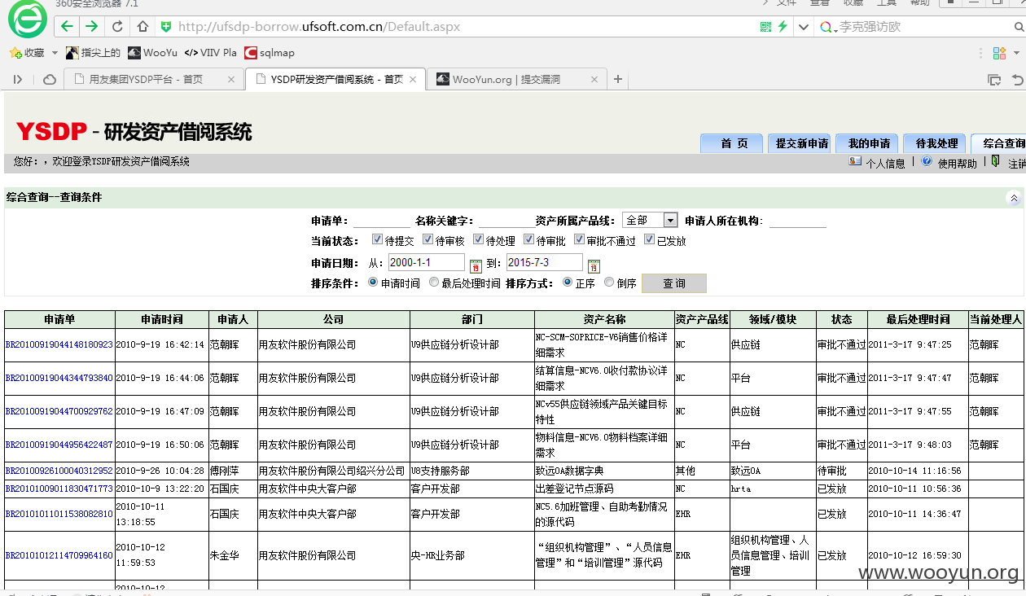Open the WooYu bookmark
The height and width of the screenshot is (596, 1026).
tap(152, 53)
